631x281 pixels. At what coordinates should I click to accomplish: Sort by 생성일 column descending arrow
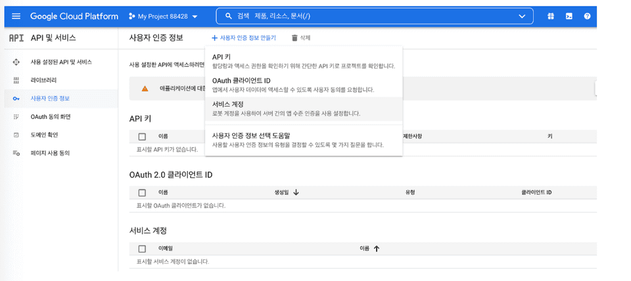coord(296,192)
